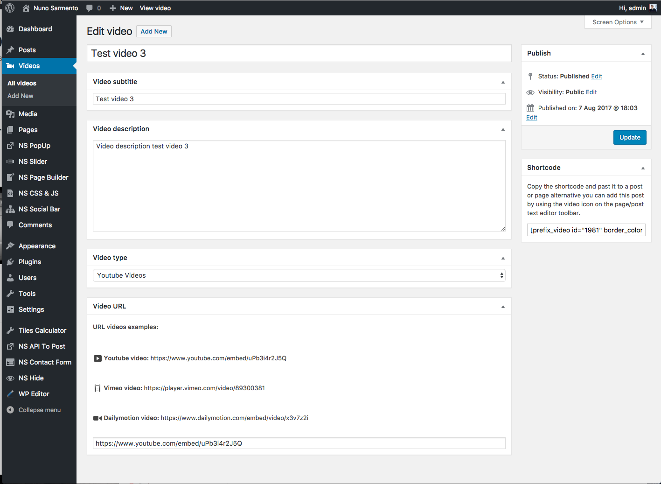Click the Users person icon
This screenshot has height=484, width=661.
point(10,278)
